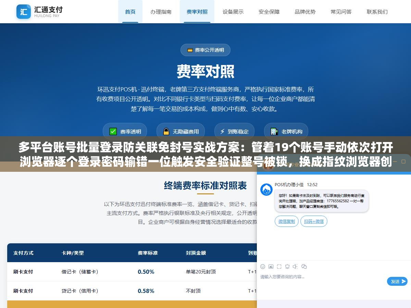Click the POS机办理小佳 12:52 name label
The width and height of the screenshot is (411, 308).
click(296, 184)
